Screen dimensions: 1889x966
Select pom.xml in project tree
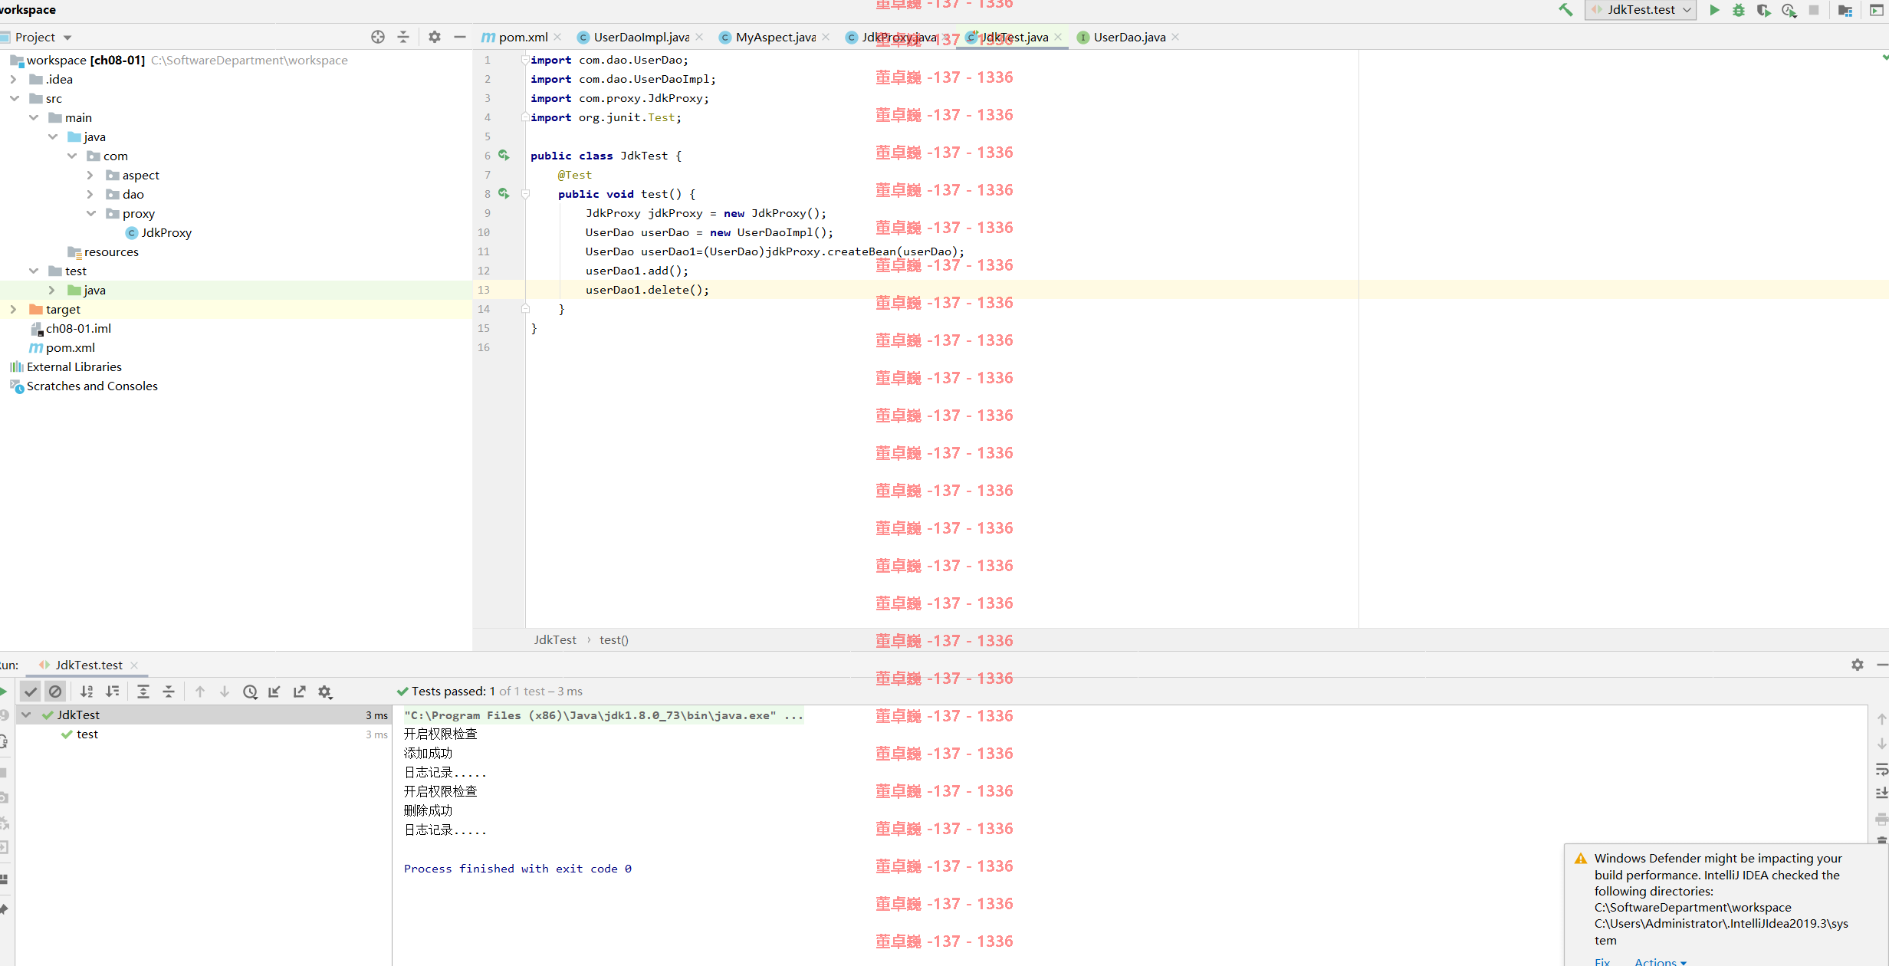click(63, 347)
